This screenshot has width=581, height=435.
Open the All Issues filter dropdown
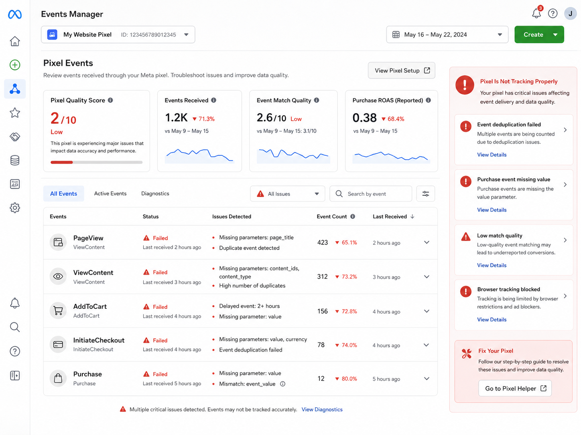click(287, 194)
